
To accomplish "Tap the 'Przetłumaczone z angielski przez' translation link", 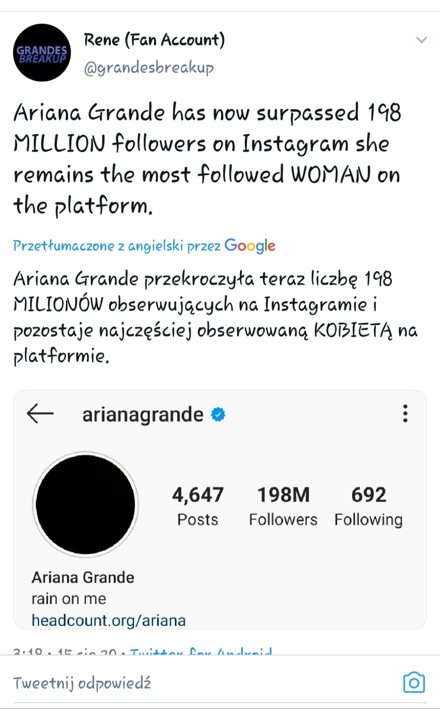I will coord(117,246).
